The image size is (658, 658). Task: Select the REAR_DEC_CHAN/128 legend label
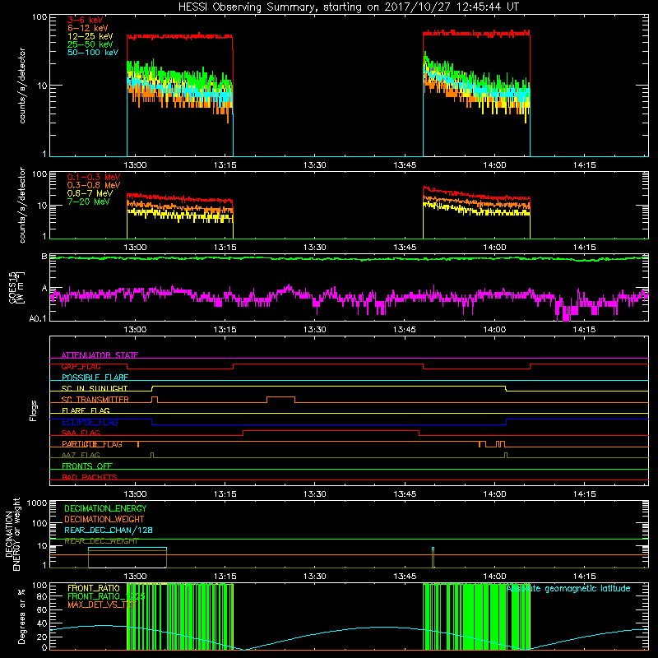(109, 531)
